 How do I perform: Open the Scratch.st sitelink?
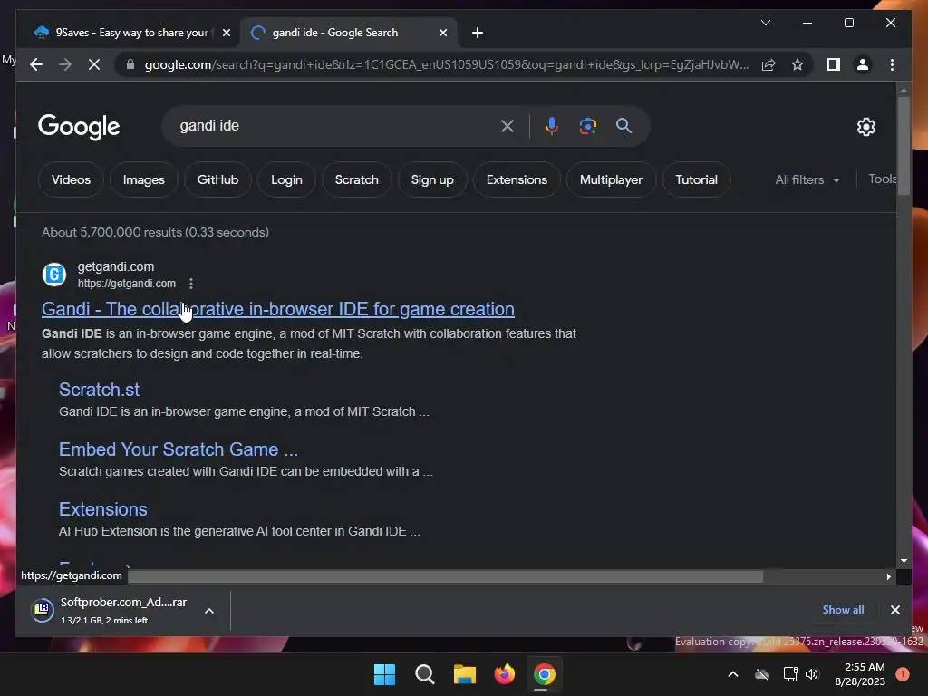tap(99, 390)
